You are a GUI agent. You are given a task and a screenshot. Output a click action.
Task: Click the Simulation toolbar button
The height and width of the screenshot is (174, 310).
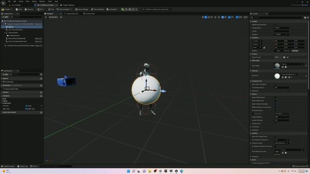112,9
